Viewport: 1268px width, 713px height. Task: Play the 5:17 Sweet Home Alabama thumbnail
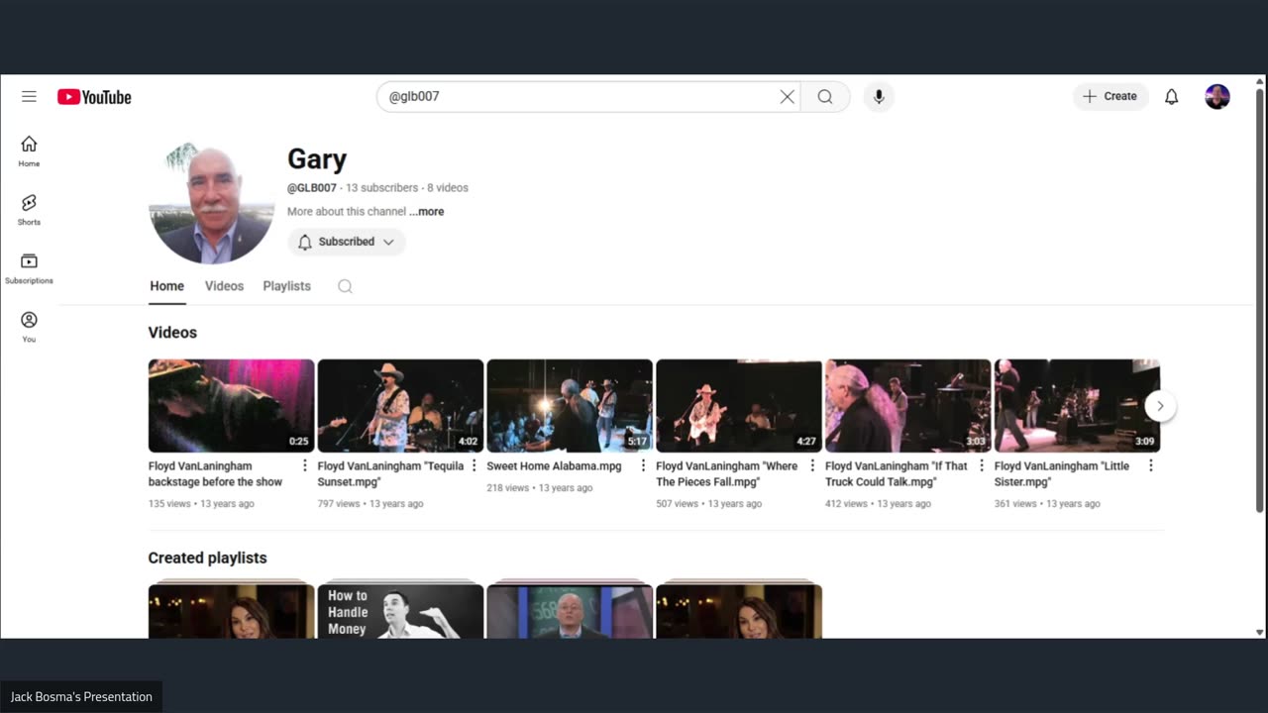pos(570,406)
